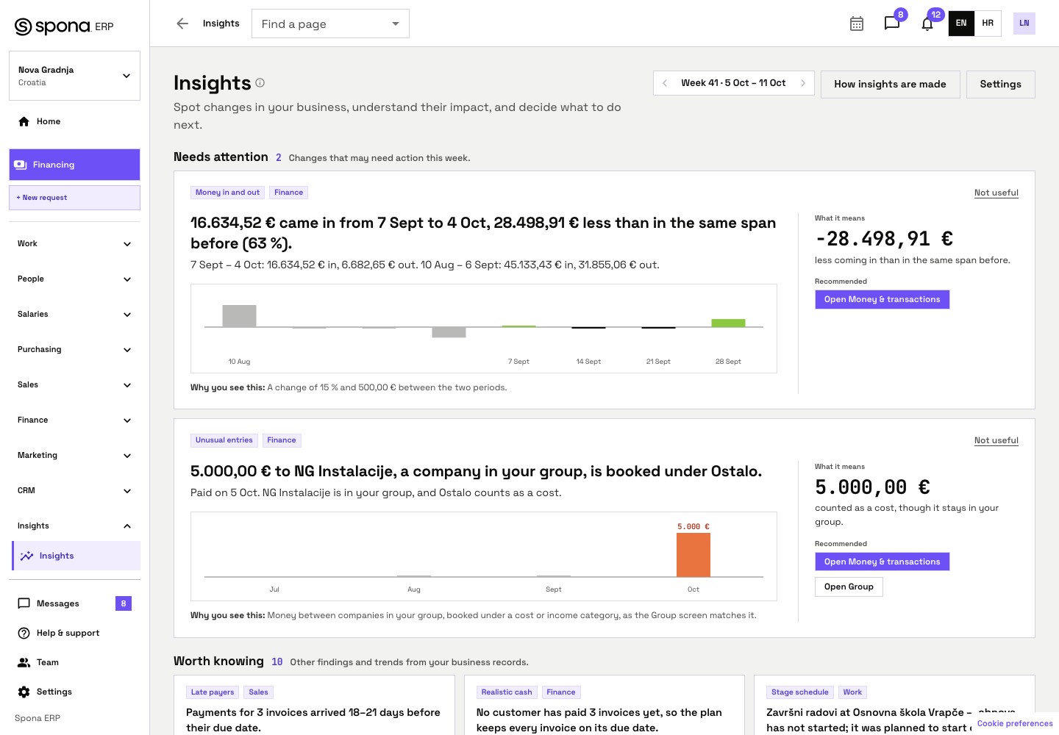The width and height of the screenshot is (1059, 735).
Task: Click the Settings button beside How insights are made
Action: pos(1000,85)
